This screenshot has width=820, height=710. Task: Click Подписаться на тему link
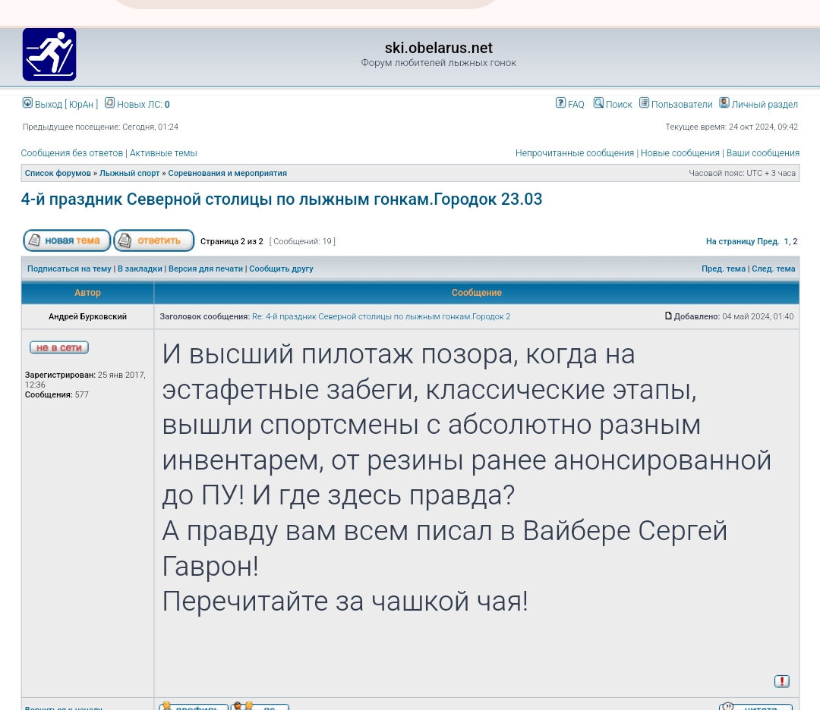click(x=69, y=269)
